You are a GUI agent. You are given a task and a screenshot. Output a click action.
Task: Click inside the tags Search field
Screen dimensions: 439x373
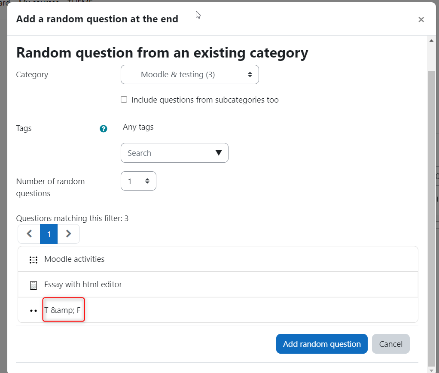pyautogui.click(x=168, y=153)
